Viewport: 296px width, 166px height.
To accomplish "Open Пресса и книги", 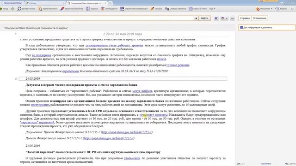I will click(197, 9).
